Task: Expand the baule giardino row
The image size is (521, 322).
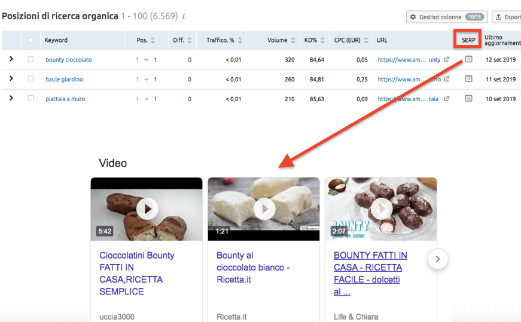Action: [11, 78]
